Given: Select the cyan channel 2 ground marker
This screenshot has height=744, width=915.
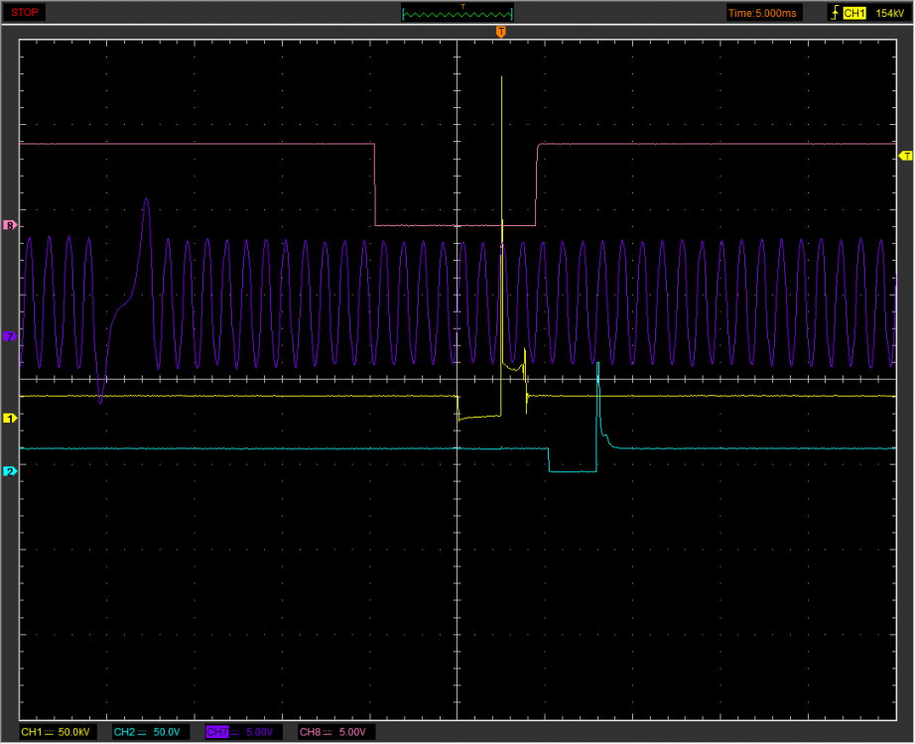Looking at the screenshot, I should pos(10,470).
